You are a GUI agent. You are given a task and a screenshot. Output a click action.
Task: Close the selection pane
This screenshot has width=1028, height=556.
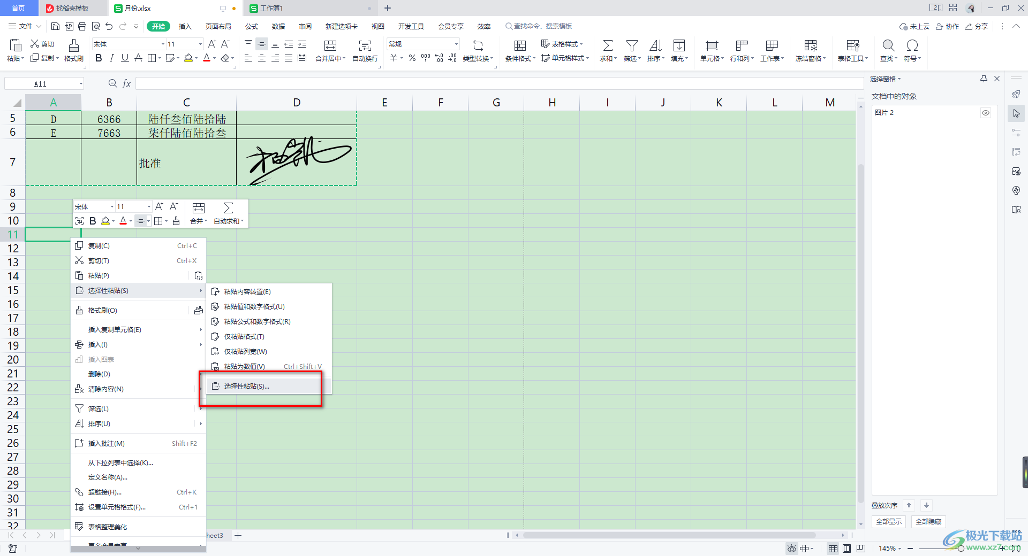pyautogui.click(x=997, y=79)
